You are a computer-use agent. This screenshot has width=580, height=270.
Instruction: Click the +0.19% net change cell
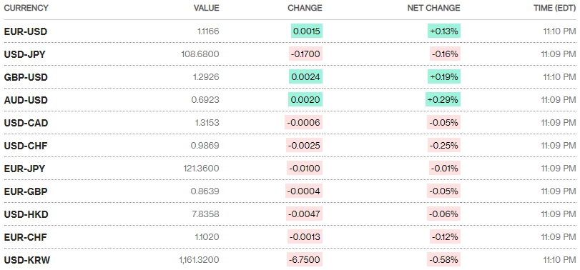[444, 77]
